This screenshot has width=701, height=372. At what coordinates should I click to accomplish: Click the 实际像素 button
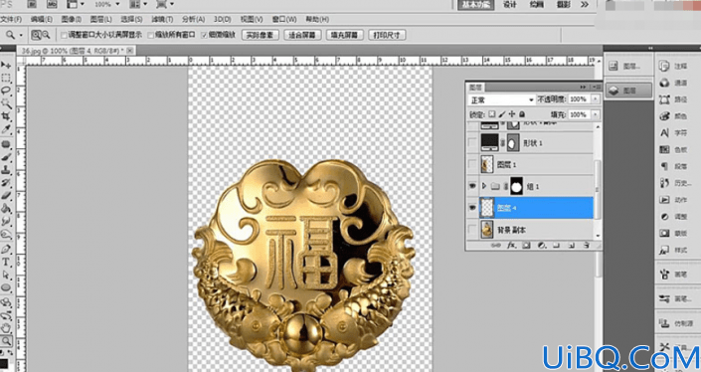(x=261, y=35)
